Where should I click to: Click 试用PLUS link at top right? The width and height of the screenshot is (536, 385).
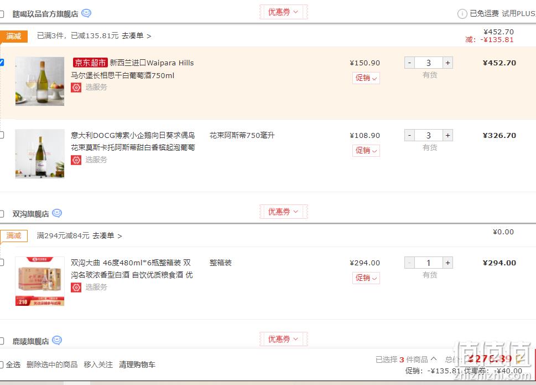(518, 14)
